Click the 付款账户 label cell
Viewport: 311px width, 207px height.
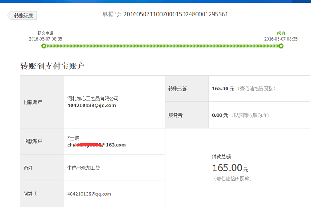[33, 102]
